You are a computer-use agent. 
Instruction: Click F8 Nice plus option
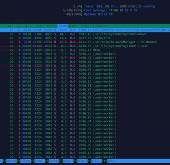tap(80, 161)
